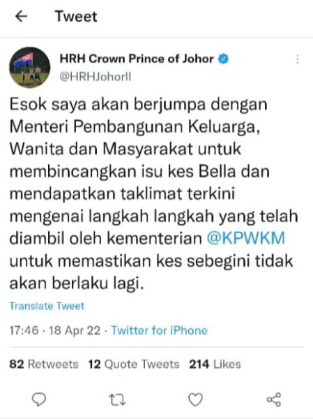This screenshot has width=313, height=419.
Task: Tap the word Bella in tweet text
Action: pyautogui.click(x=217, y=171)
